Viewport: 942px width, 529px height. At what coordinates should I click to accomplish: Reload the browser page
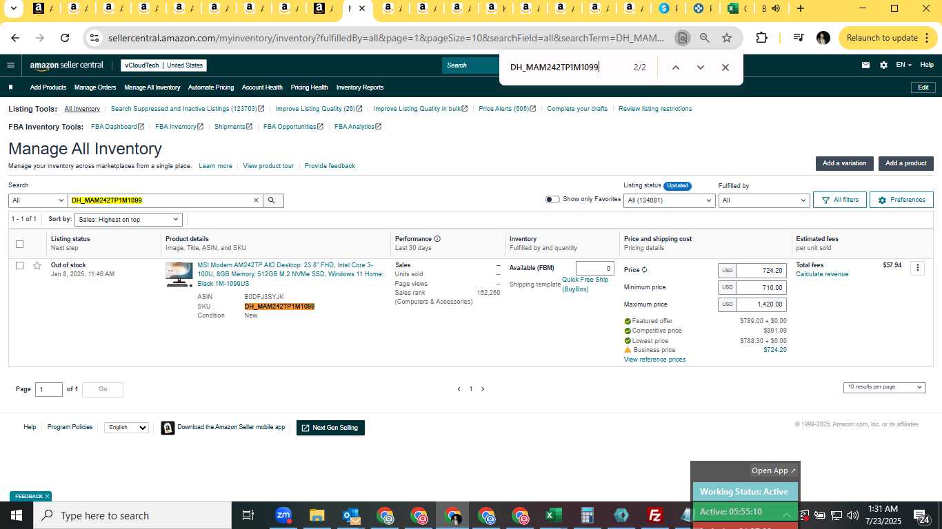click(65, 38)
